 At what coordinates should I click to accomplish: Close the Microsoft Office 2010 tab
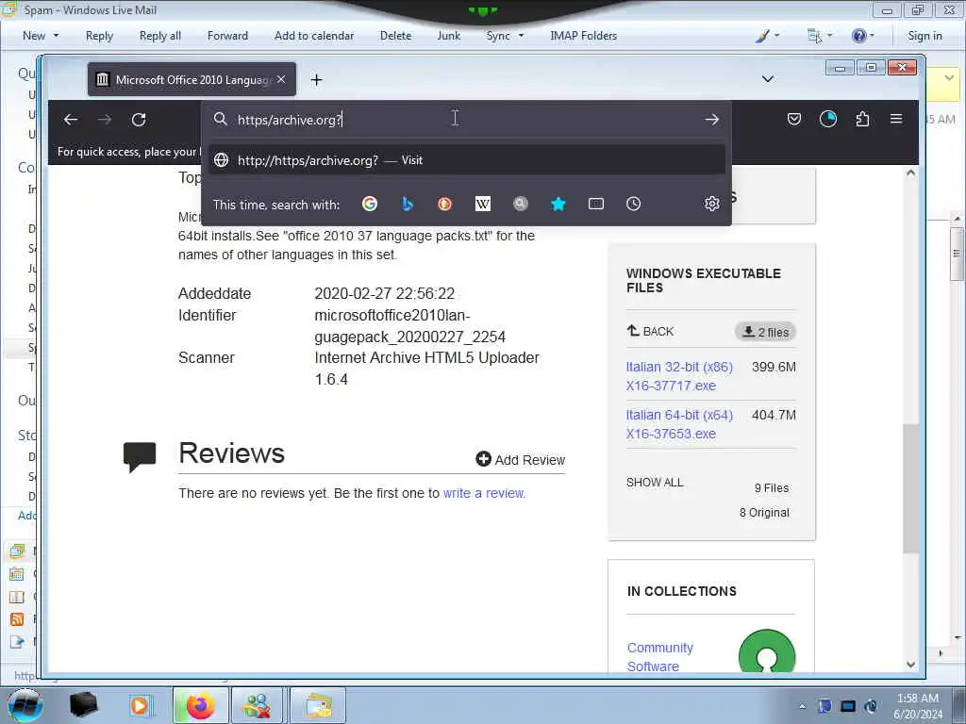point(281,79)
